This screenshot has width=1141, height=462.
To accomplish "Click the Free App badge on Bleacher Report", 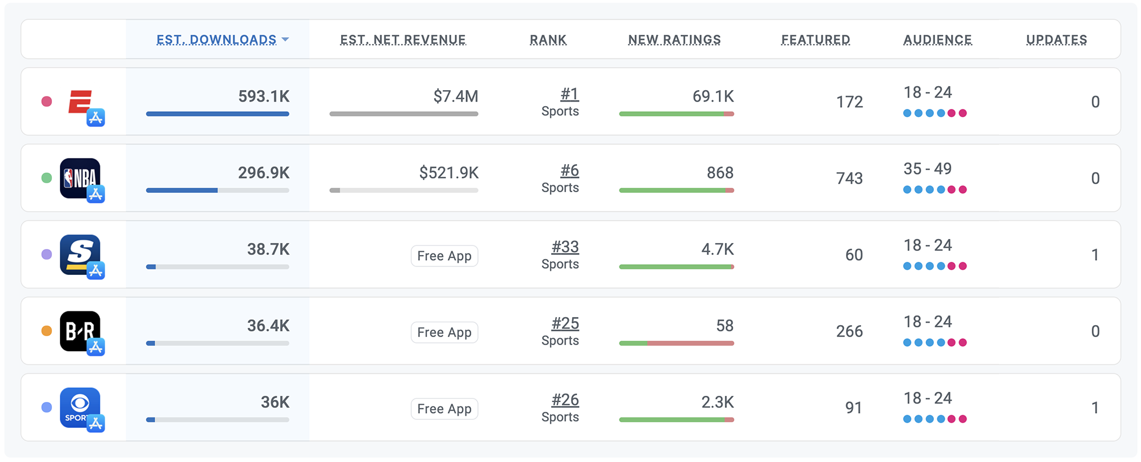I will [444, 332].
